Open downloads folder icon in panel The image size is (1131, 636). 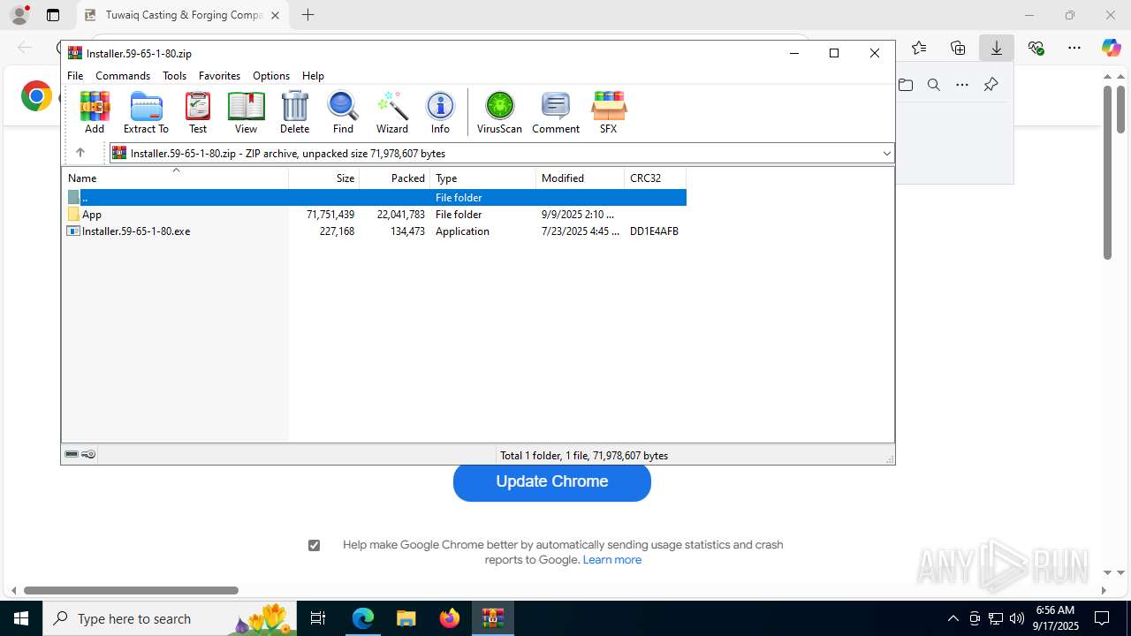pyautogui.click(x=906, y=85)
